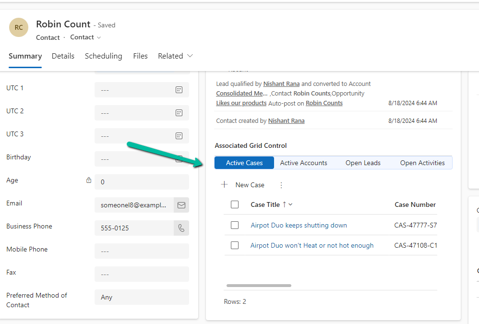This screenshot has height=324, width=479.
Task: Open 'Airpot Duo keeps shutting down' case link
Action: [x=299, y=225]
